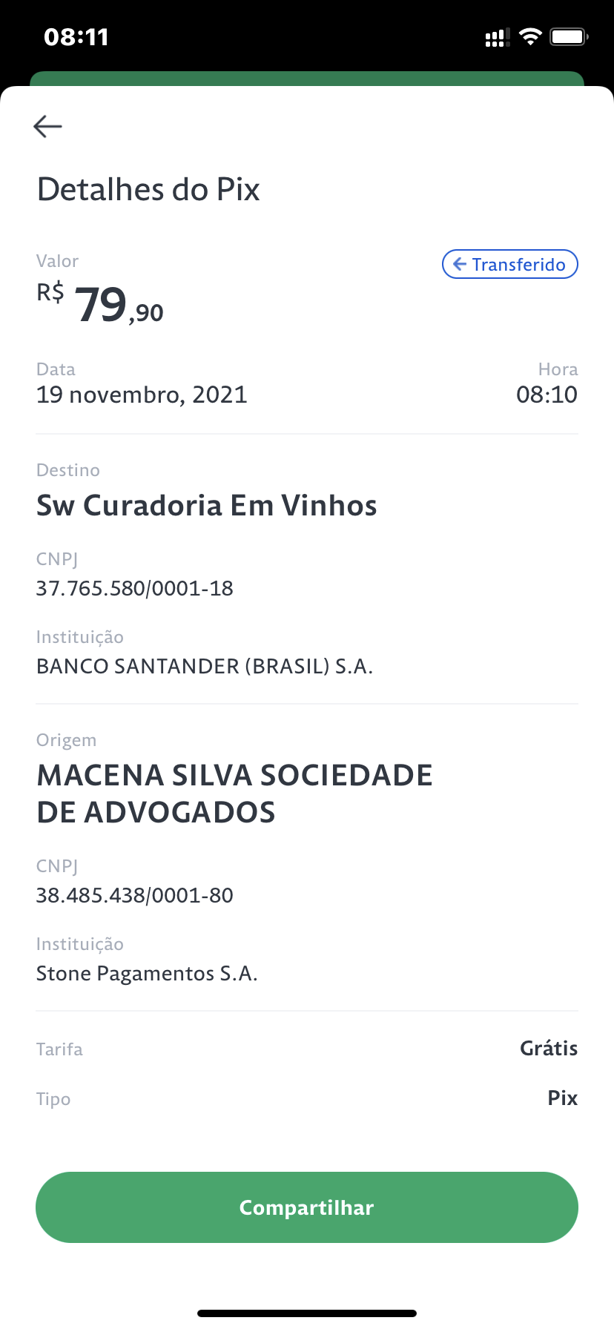
Task: Tap the home indicator bar at bottom
Action: click(x=307, y=1313)
